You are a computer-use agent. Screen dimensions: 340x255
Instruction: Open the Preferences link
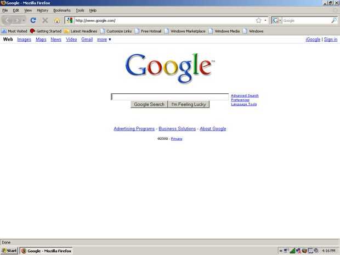[x=240, y=100]
